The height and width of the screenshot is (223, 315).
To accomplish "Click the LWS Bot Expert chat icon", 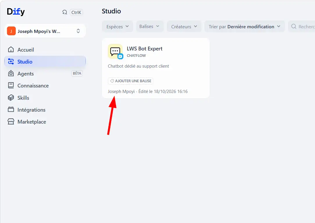I will click(115, 51).
